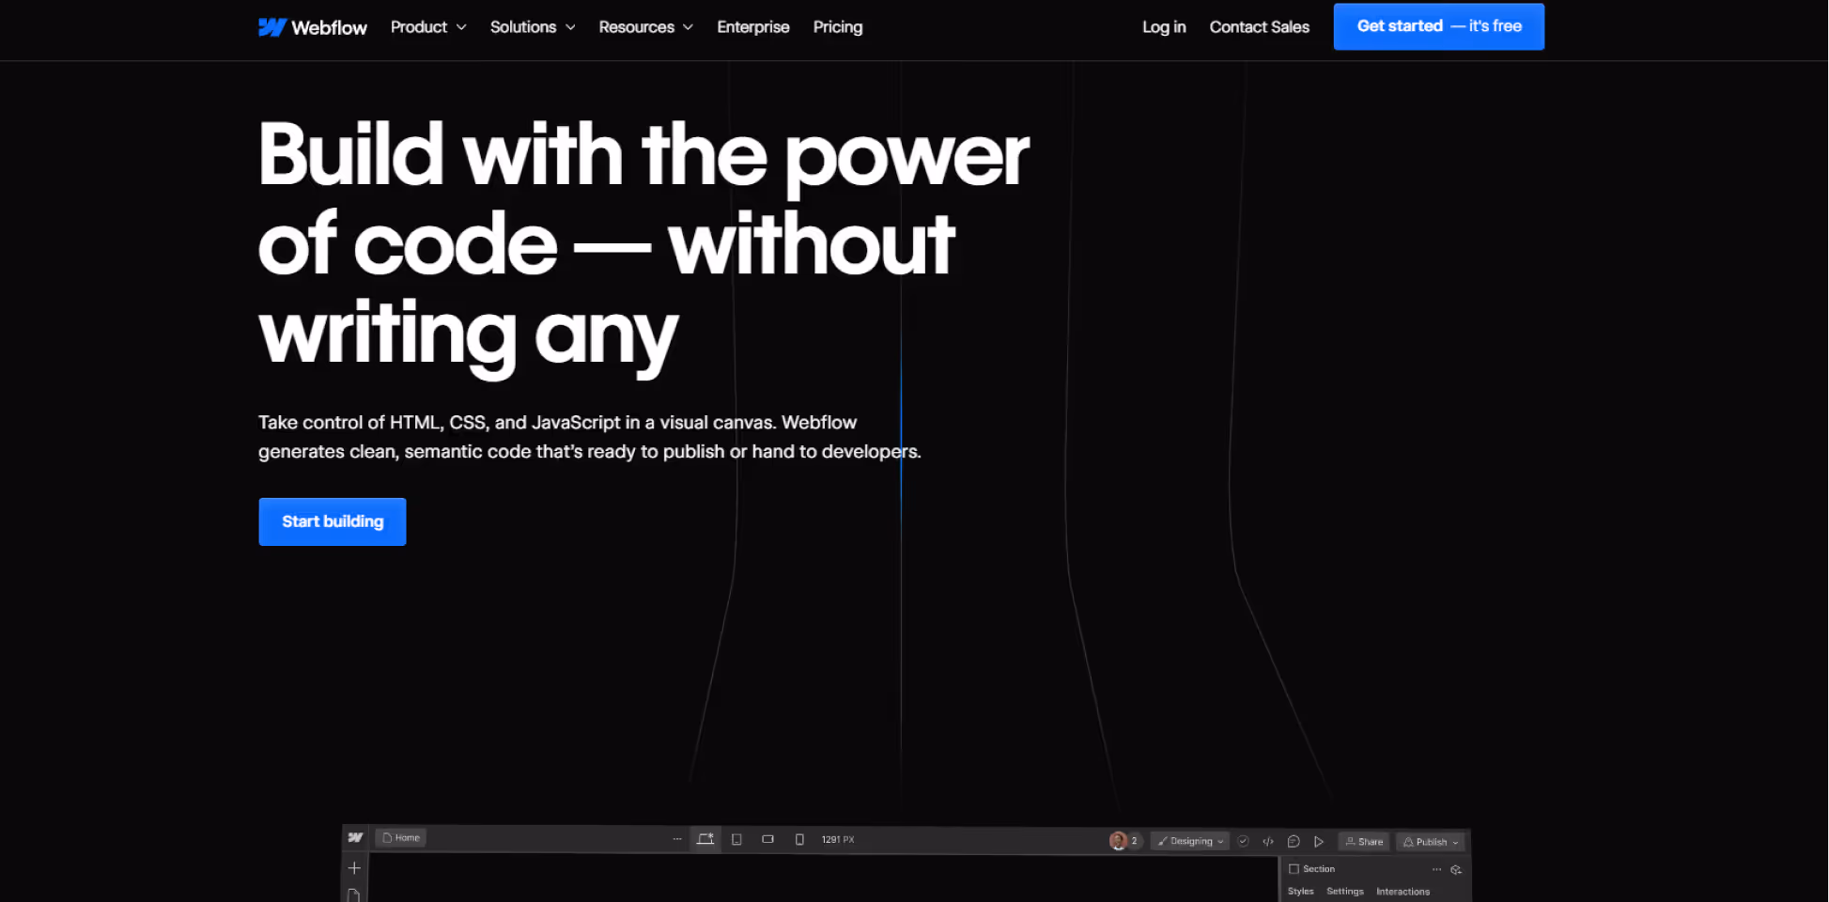Click the checkmark status icon
Image resolution: width=1829 pixels, height=902 pixels.
point(1243,841)
